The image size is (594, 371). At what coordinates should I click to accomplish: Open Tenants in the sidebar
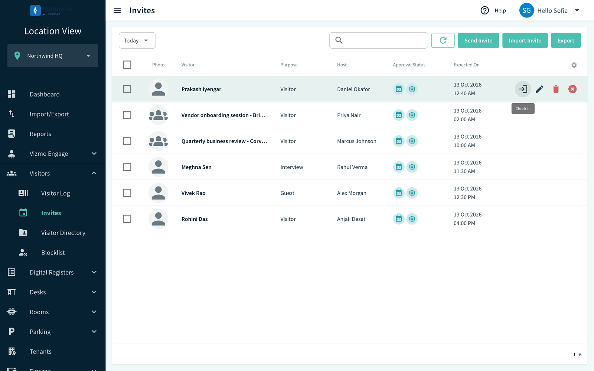[53, 351]
